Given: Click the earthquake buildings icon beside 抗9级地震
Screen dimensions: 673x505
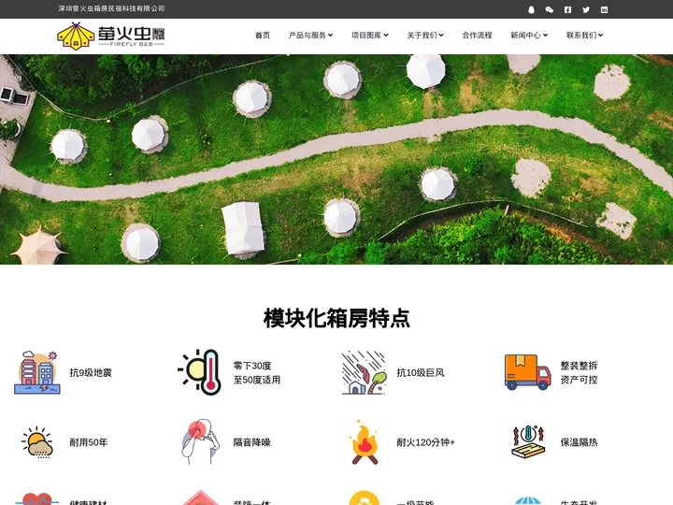Looking at the screenshot, I should pyautogui.click(x=37, y=372).
